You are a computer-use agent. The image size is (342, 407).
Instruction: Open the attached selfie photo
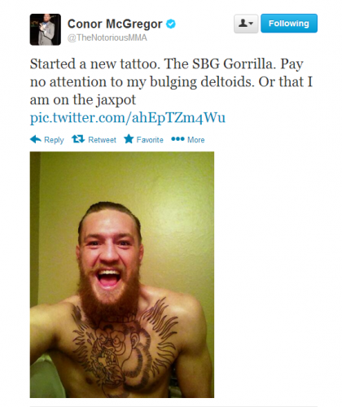(x=122, y=274)
